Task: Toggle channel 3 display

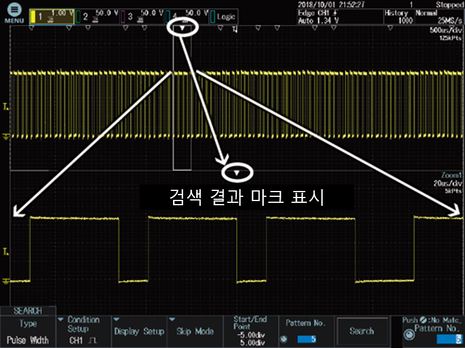Action: coord(142,17)
